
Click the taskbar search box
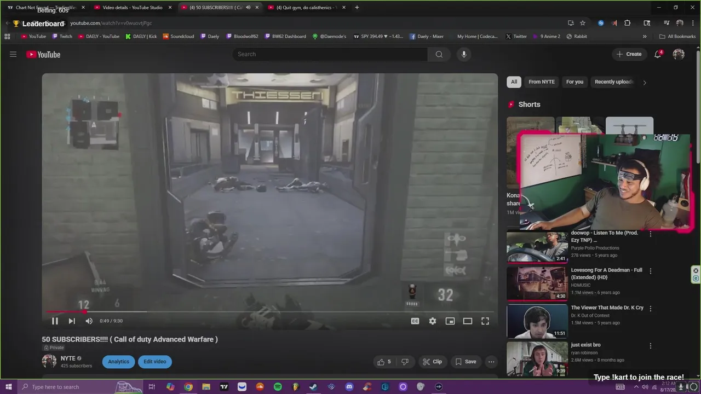point(79,387)
